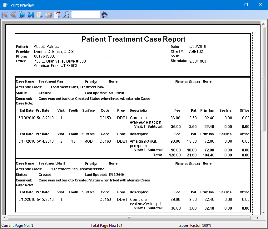The image size is (268, 229).
Task: Click the vertical scrollbar up arrow
Action: (x=263, y=24)
